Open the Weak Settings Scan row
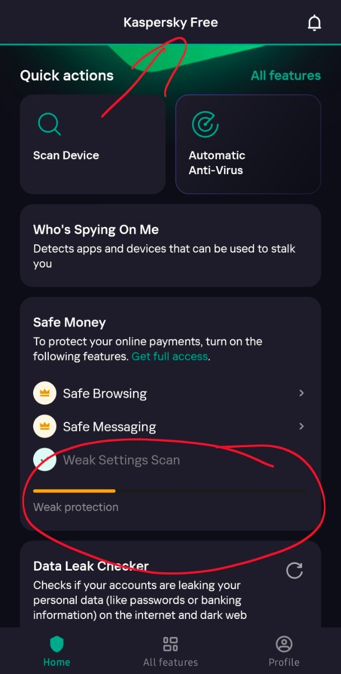Viewport: 341px width, 674px height. tap(170, 460)
